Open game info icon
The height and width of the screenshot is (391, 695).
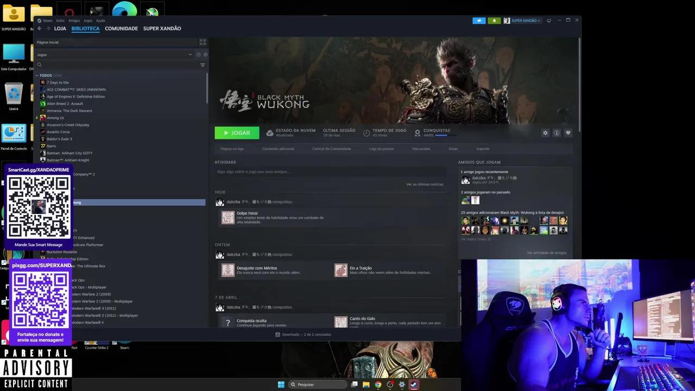click(x=557, y=133)
